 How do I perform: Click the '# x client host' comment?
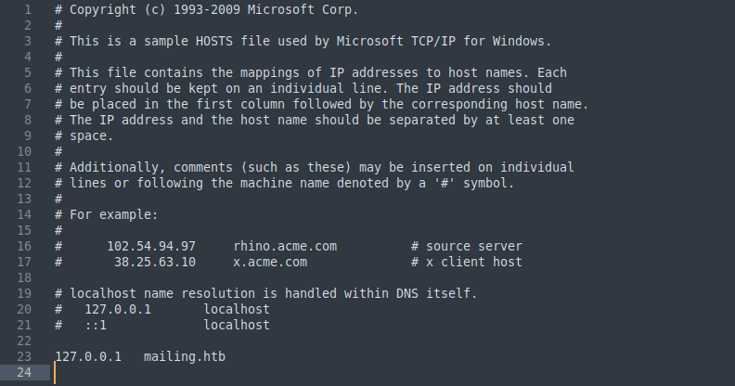(466, 262)
